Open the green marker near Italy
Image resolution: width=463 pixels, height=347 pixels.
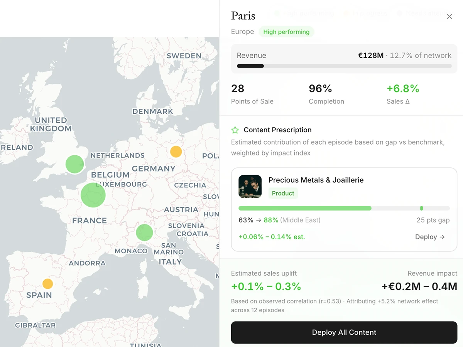tap(144, 232)
